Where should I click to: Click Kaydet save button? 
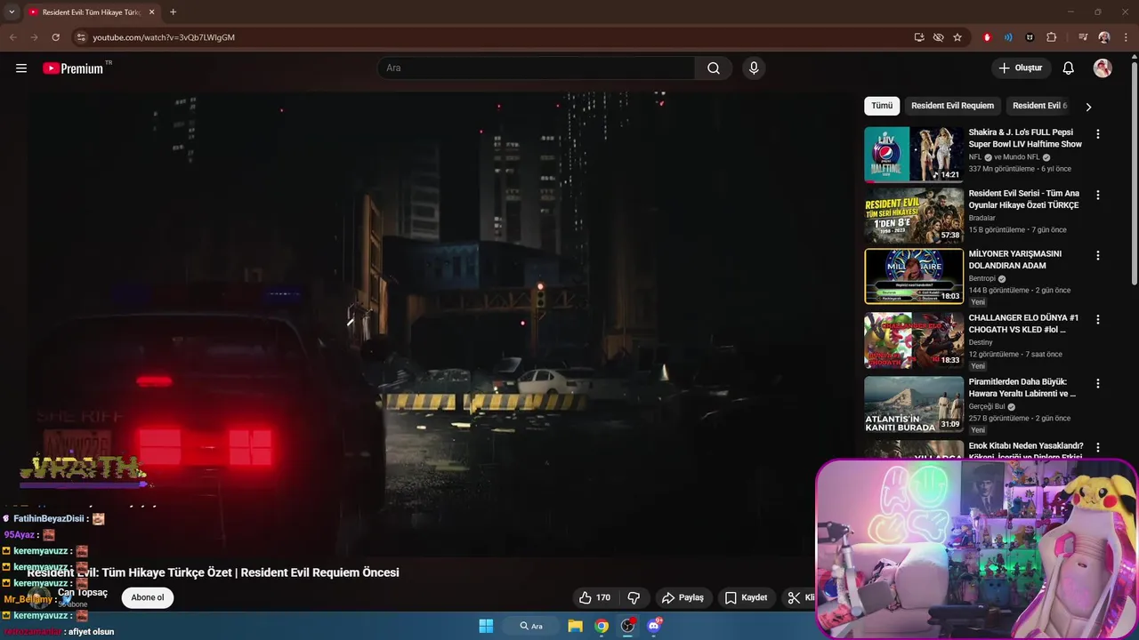[746, 597]
